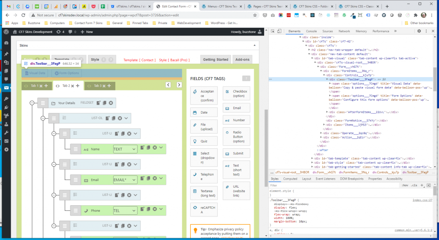Toggle the .cls class editor button
Screen dimensions: 439x240
[x=414, y=185]
